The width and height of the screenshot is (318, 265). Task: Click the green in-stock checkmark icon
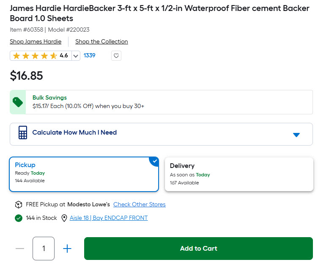click(x=19, y=218)
